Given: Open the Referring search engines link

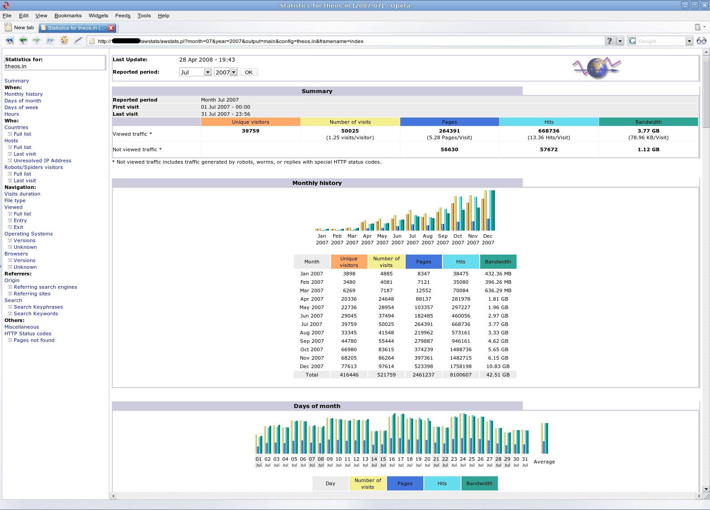Looking at the screenshot, I should 45,287.
